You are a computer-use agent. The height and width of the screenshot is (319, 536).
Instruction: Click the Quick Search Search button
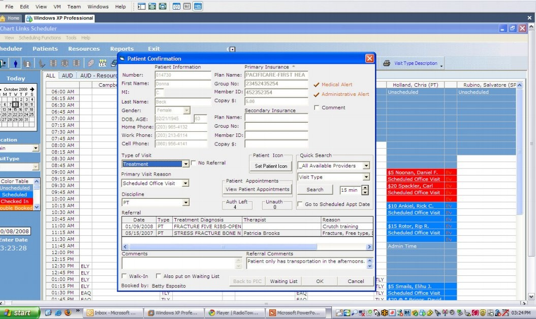pyautogui.click(x=315, y=189)
